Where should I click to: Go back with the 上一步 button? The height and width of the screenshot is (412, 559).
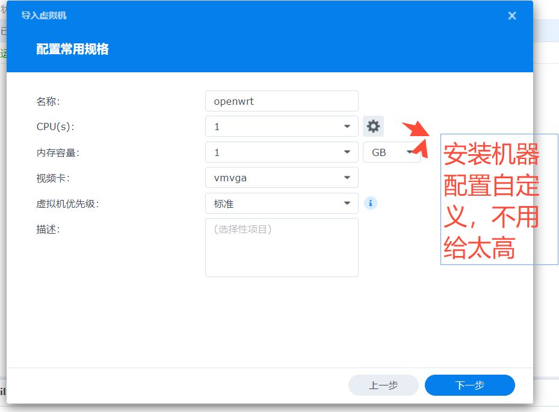(x=383, y=385)
